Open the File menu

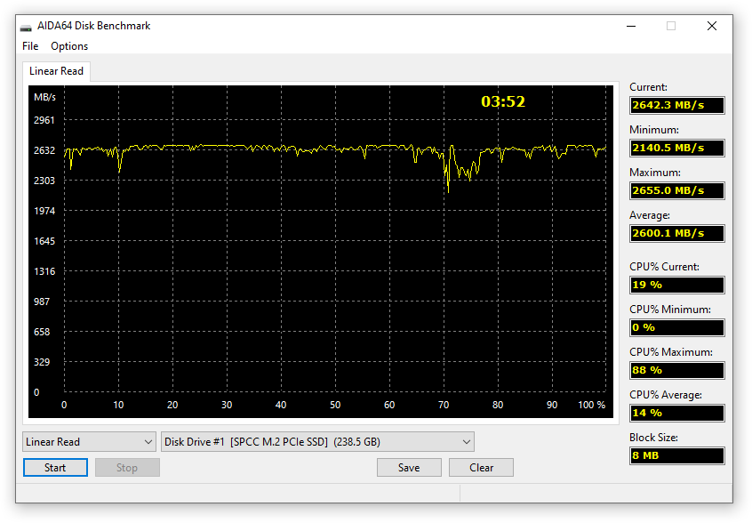click(30, 46)
